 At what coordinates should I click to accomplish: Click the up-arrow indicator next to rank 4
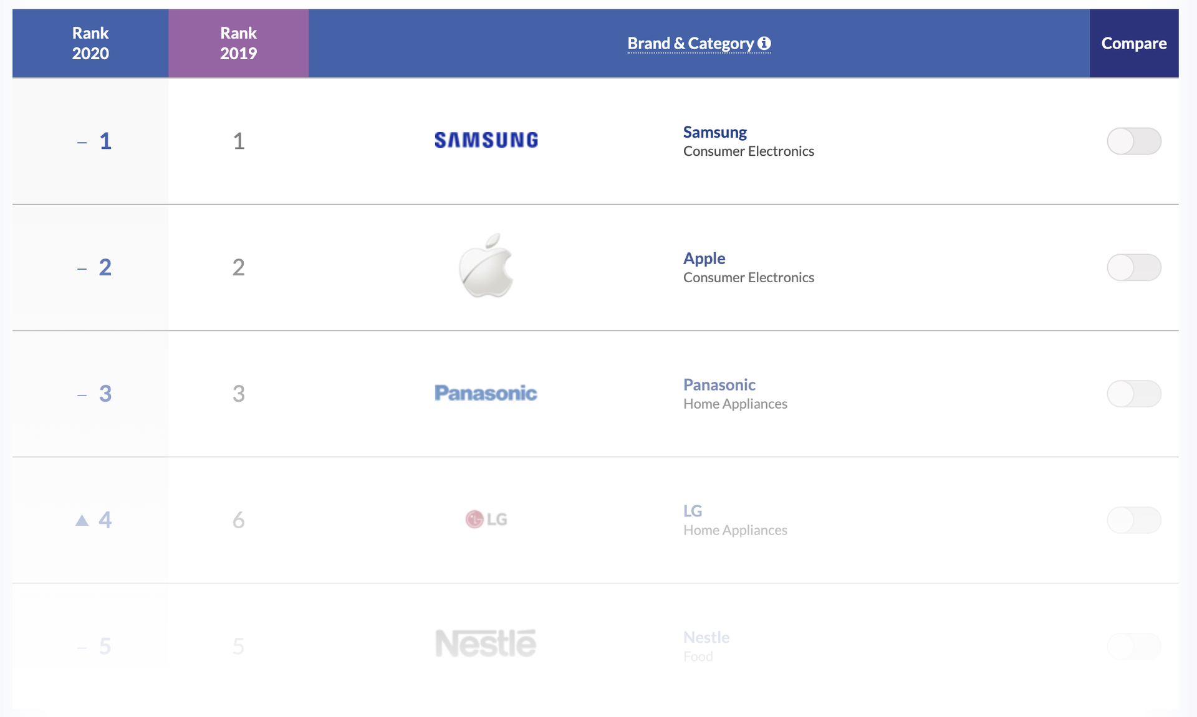click(x=82, y=520)
